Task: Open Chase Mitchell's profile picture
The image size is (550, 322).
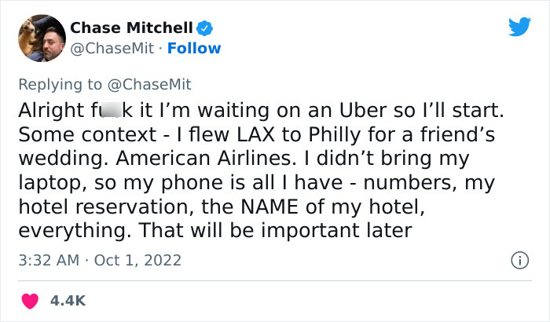Action: [x=41, y=38]
